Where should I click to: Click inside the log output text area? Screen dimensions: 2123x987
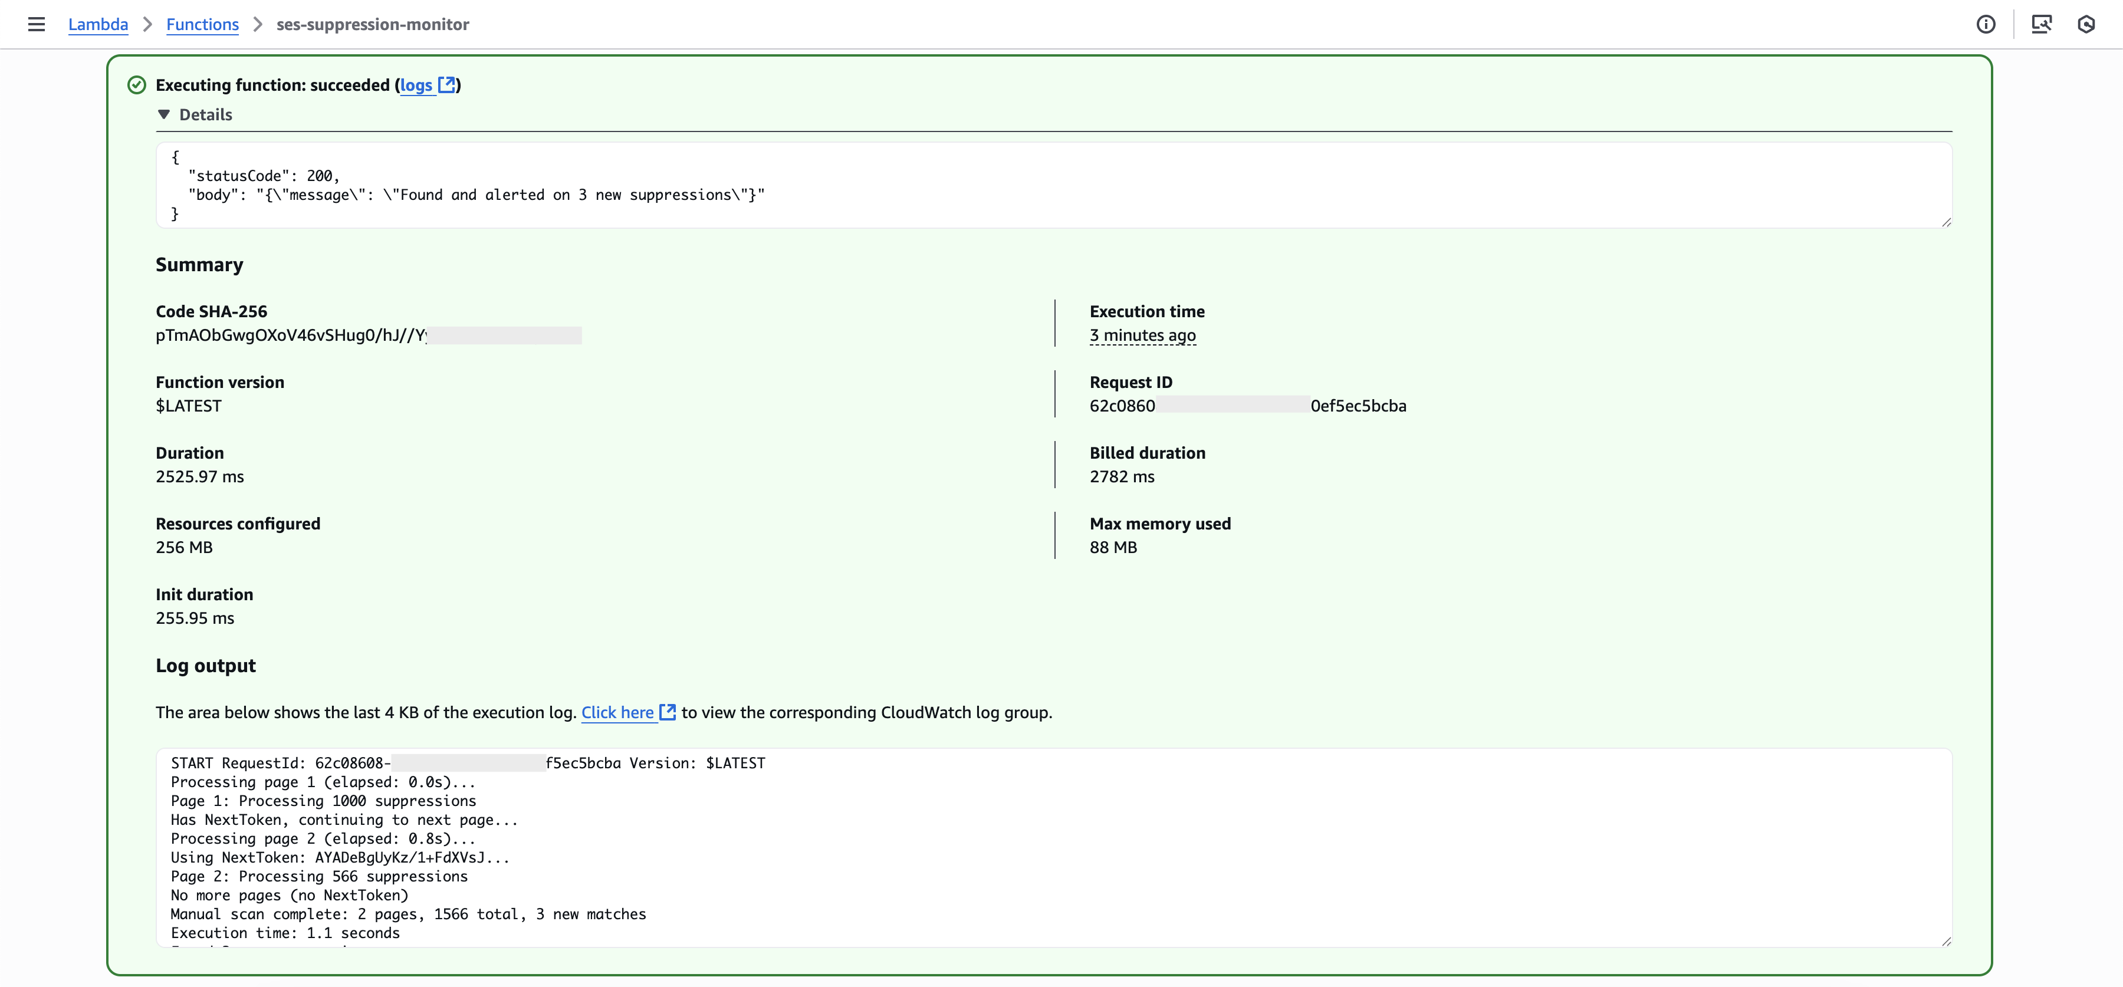point(1054,848)
